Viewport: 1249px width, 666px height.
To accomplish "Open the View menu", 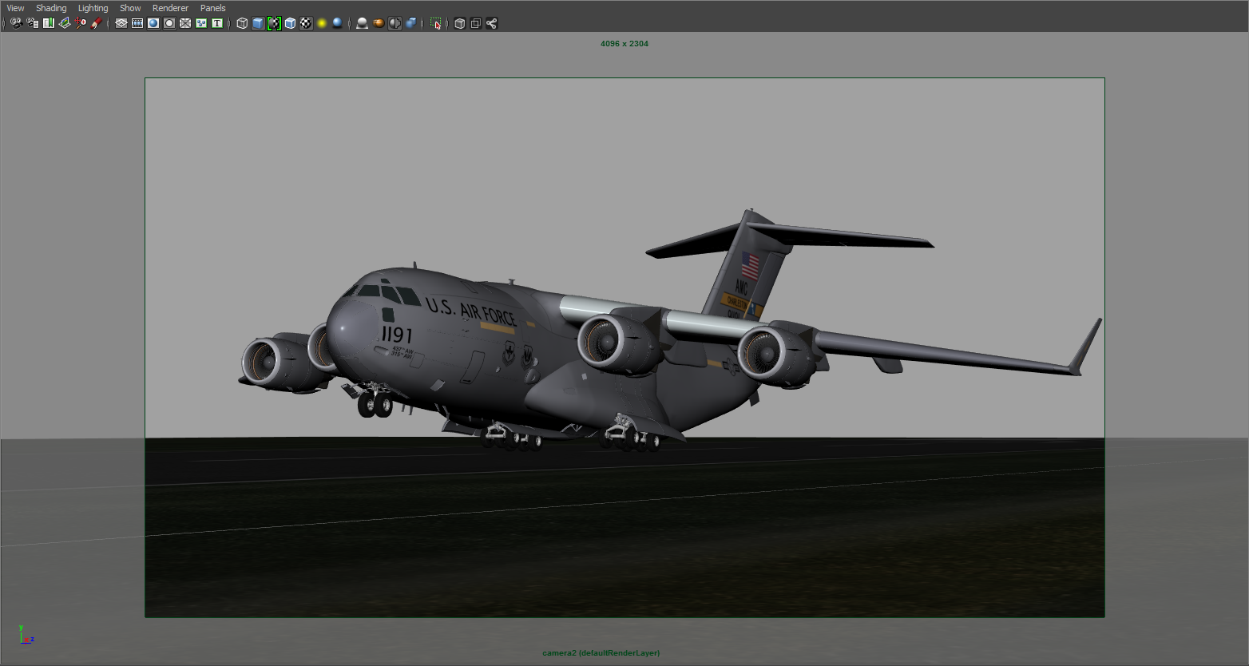I will pos(15,8).
